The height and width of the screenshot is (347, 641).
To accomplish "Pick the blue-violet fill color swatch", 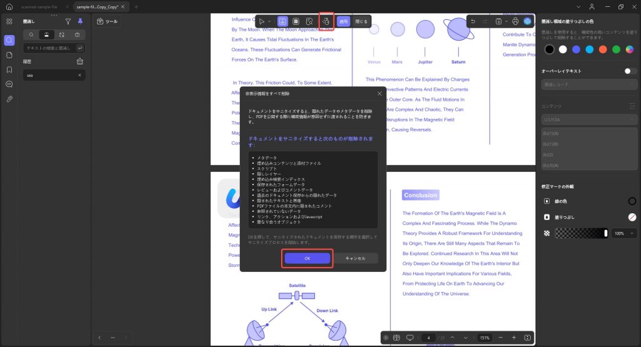I will [576, 49].
